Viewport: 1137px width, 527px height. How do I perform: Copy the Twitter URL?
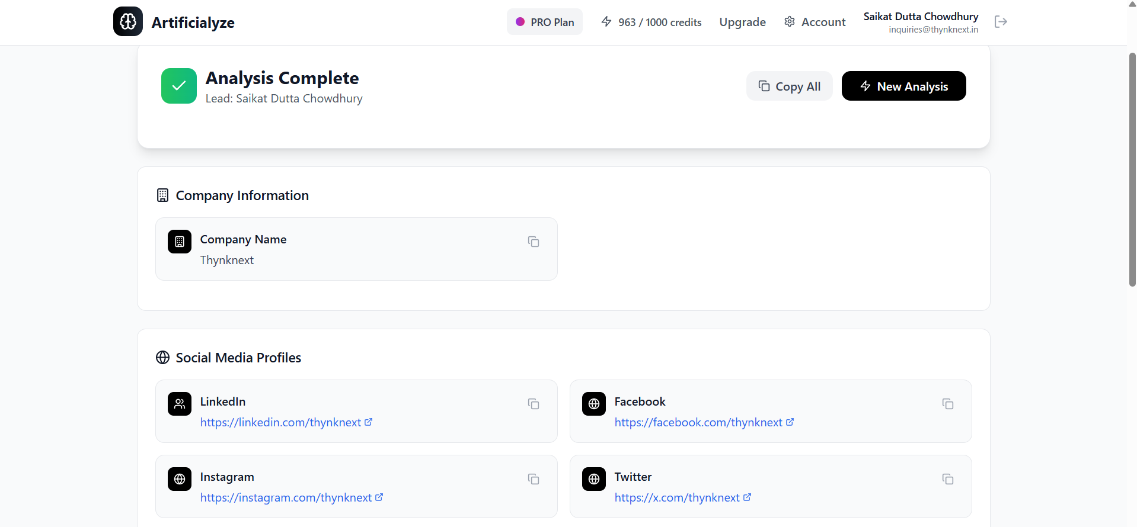pos(948,479)
